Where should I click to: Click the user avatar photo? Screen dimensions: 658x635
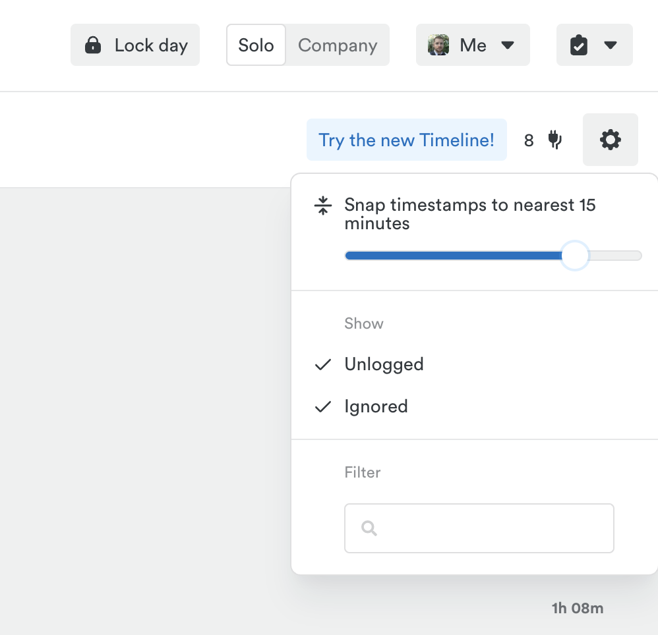[x=438, y=45]
